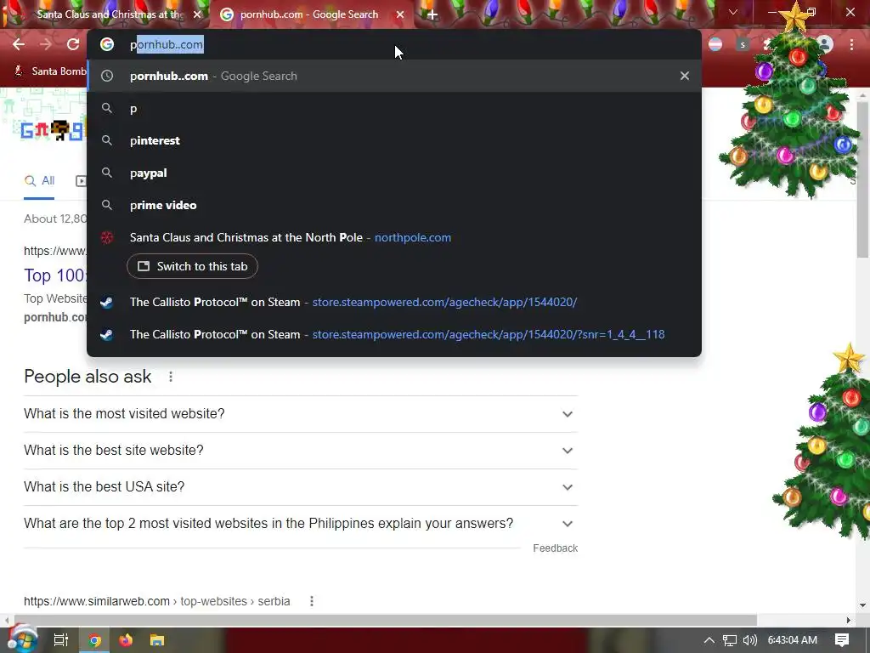
Task: Click the clock history icon of top suggestion
Action: point(107,76)
